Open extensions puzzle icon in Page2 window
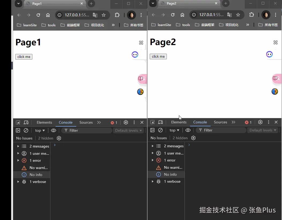Screen dimensions: 282x220 (x=252, y=15)
